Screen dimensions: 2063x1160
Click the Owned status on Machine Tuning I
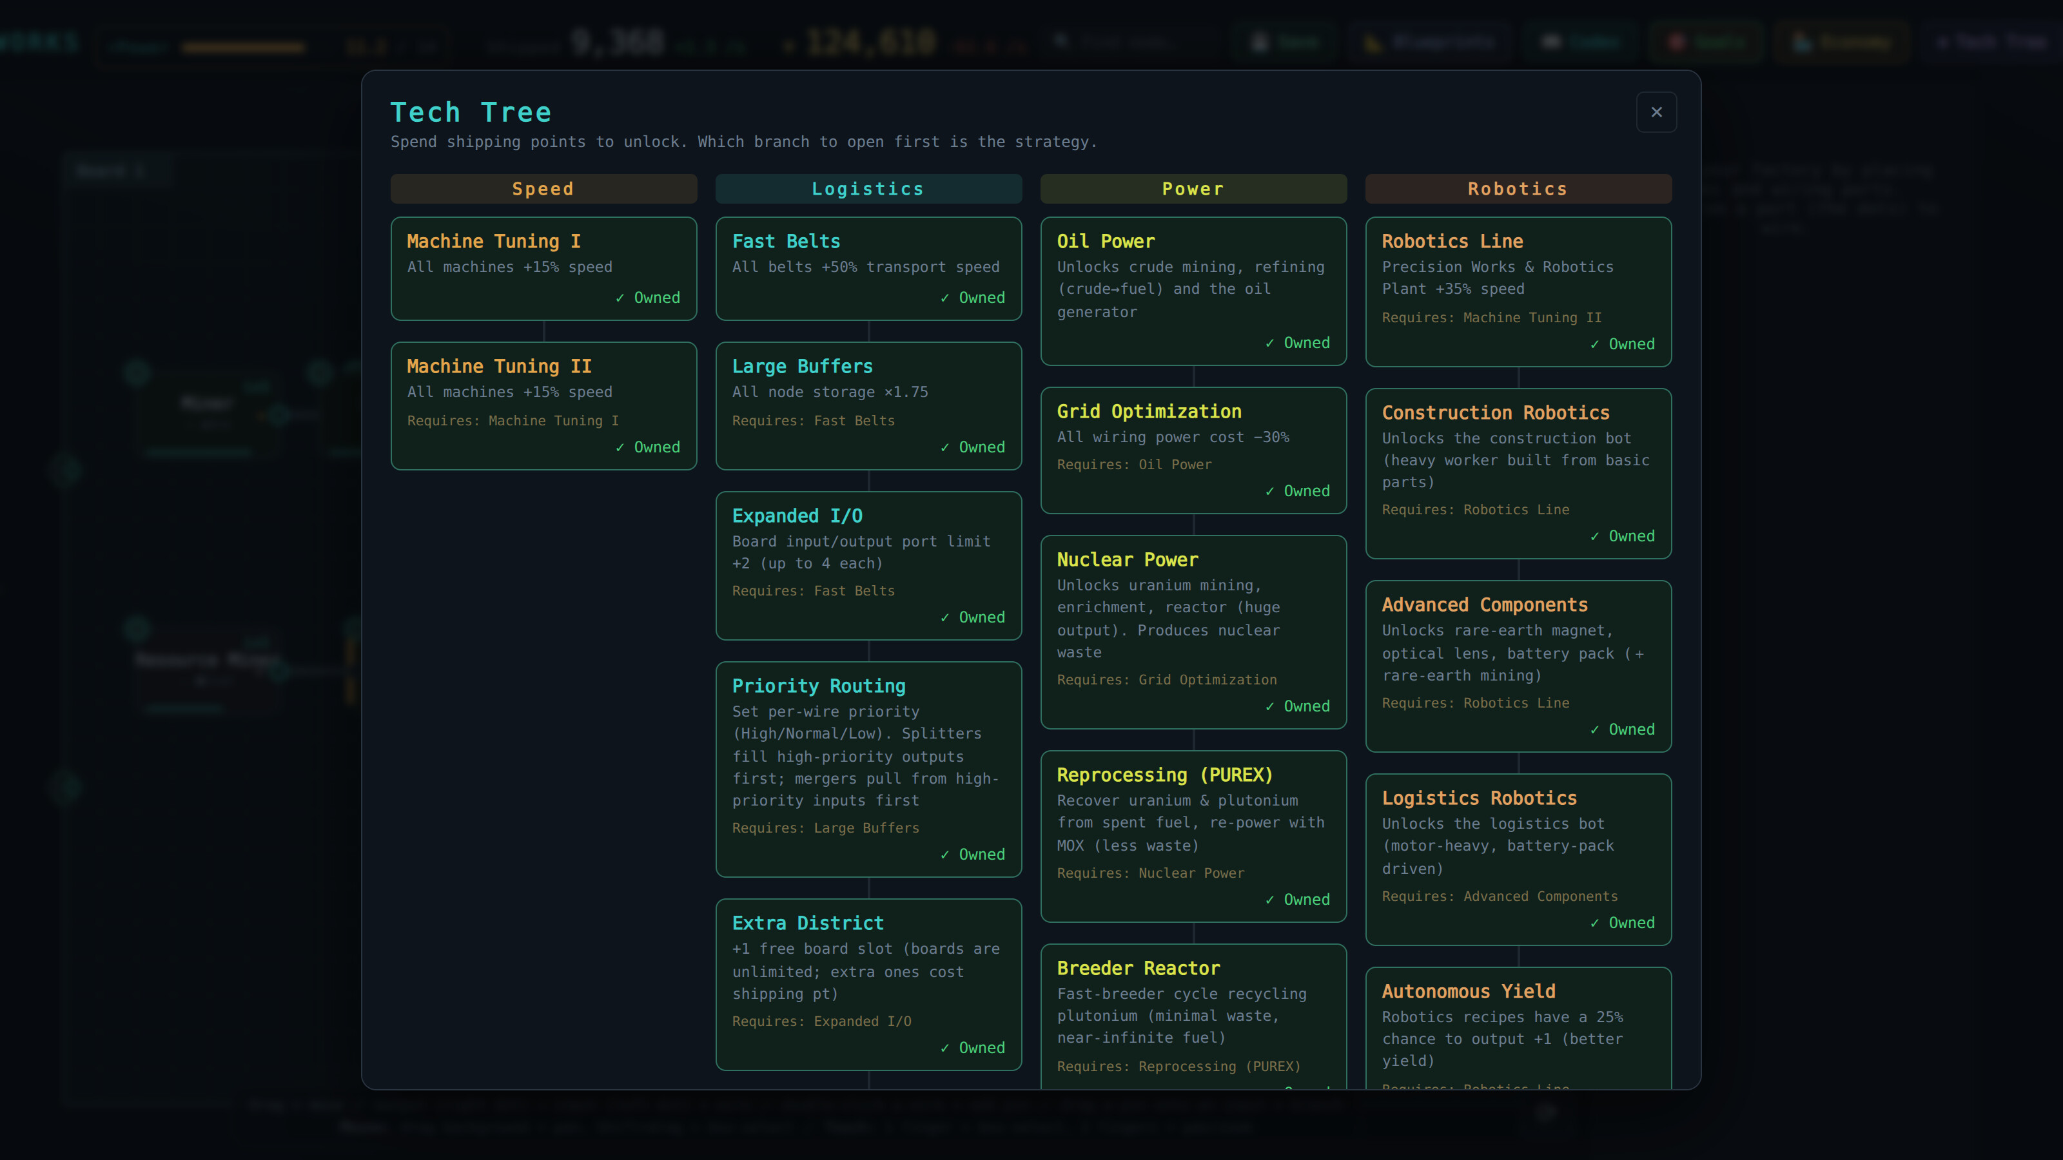point(647,298)
